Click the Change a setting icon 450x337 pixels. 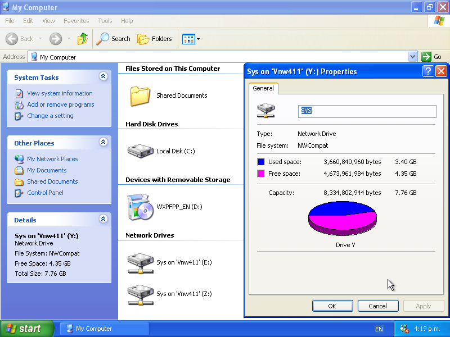[19, 116]
